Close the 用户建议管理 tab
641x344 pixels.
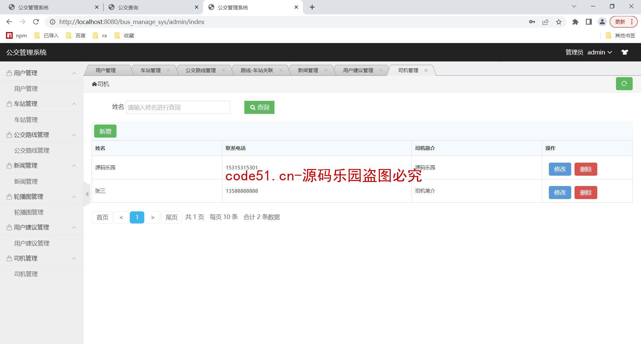(381, 70)
